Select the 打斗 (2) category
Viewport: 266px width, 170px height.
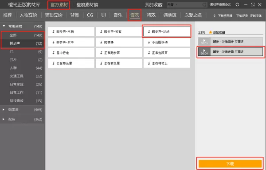[x=23, y=60]
